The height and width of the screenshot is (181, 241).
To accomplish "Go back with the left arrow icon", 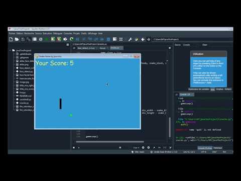I will pyautogui.click(x=143, y=39).
